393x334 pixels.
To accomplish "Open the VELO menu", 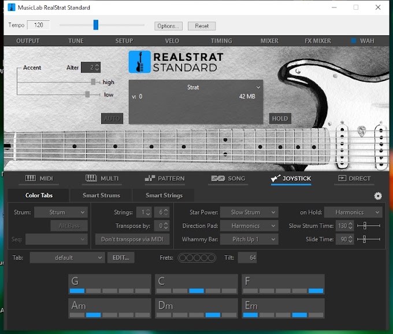I will [172, 41].
